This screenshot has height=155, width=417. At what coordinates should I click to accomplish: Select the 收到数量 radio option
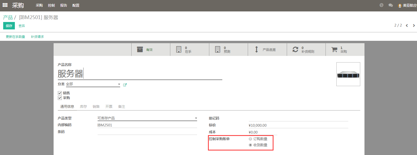tap(250, 145)
